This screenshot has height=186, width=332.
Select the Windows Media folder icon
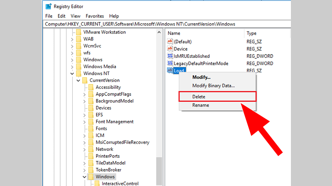(x=78, y=67)
